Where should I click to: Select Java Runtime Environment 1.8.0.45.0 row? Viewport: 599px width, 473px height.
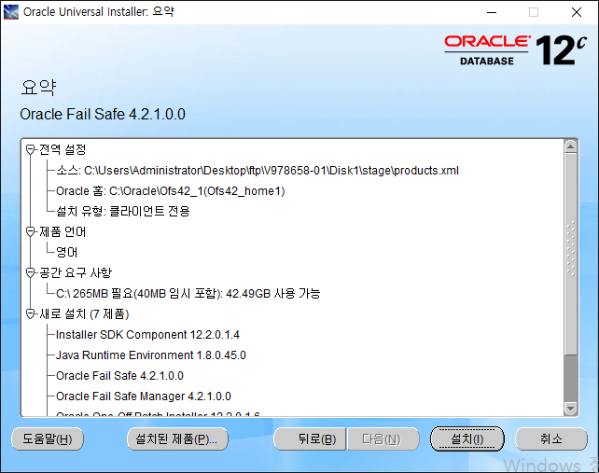[x=151, y=355]
